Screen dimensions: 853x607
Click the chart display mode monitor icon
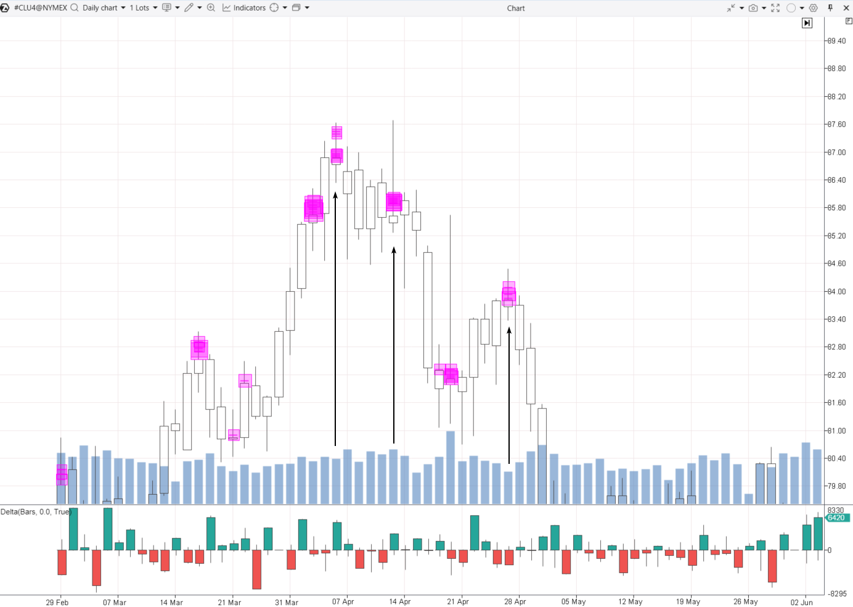pos(166,8)
